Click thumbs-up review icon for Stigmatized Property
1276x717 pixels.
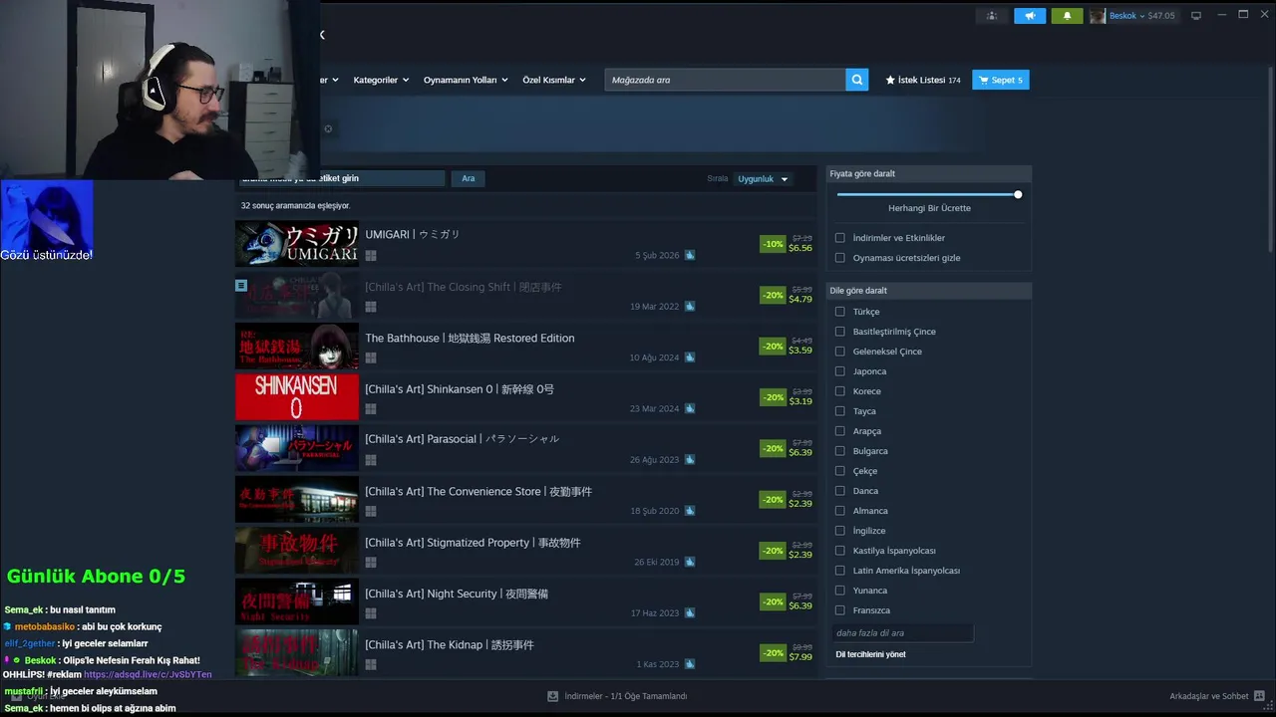tap(690, 562)
